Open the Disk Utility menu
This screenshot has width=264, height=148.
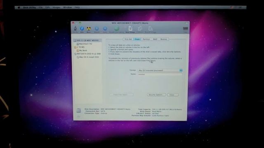[29, 7]
